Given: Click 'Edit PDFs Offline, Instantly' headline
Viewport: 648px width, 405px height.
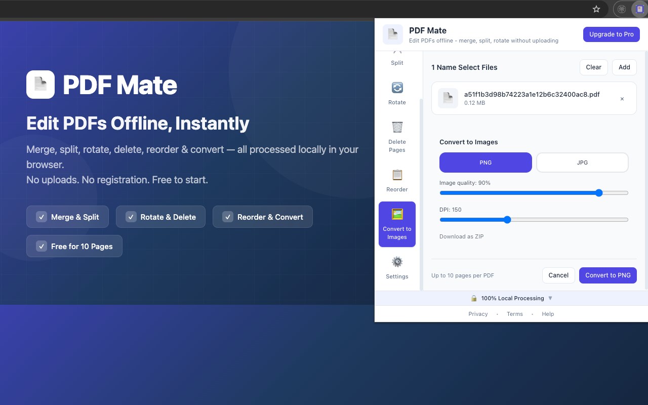Looking at the screenshot, I should [x=138, y=123].
